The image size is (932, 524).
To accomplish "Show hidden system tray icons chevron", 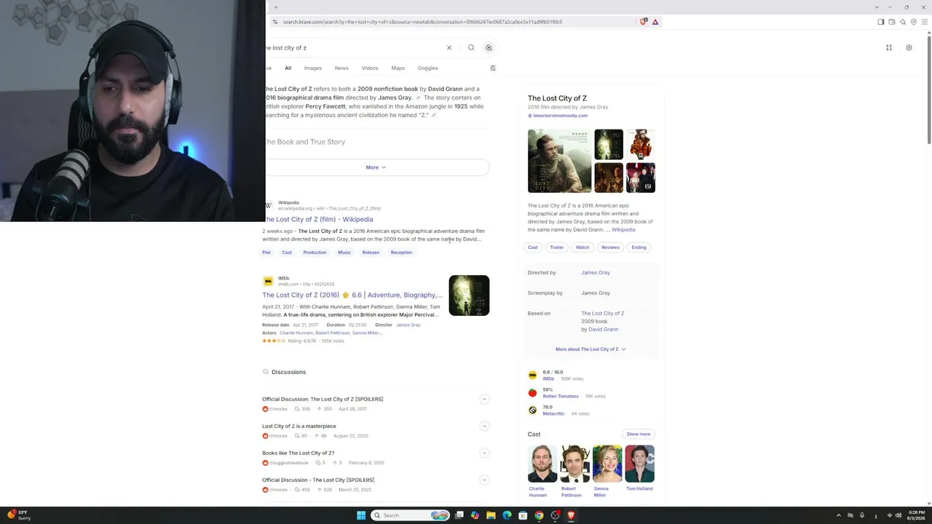I will point(838,515).
